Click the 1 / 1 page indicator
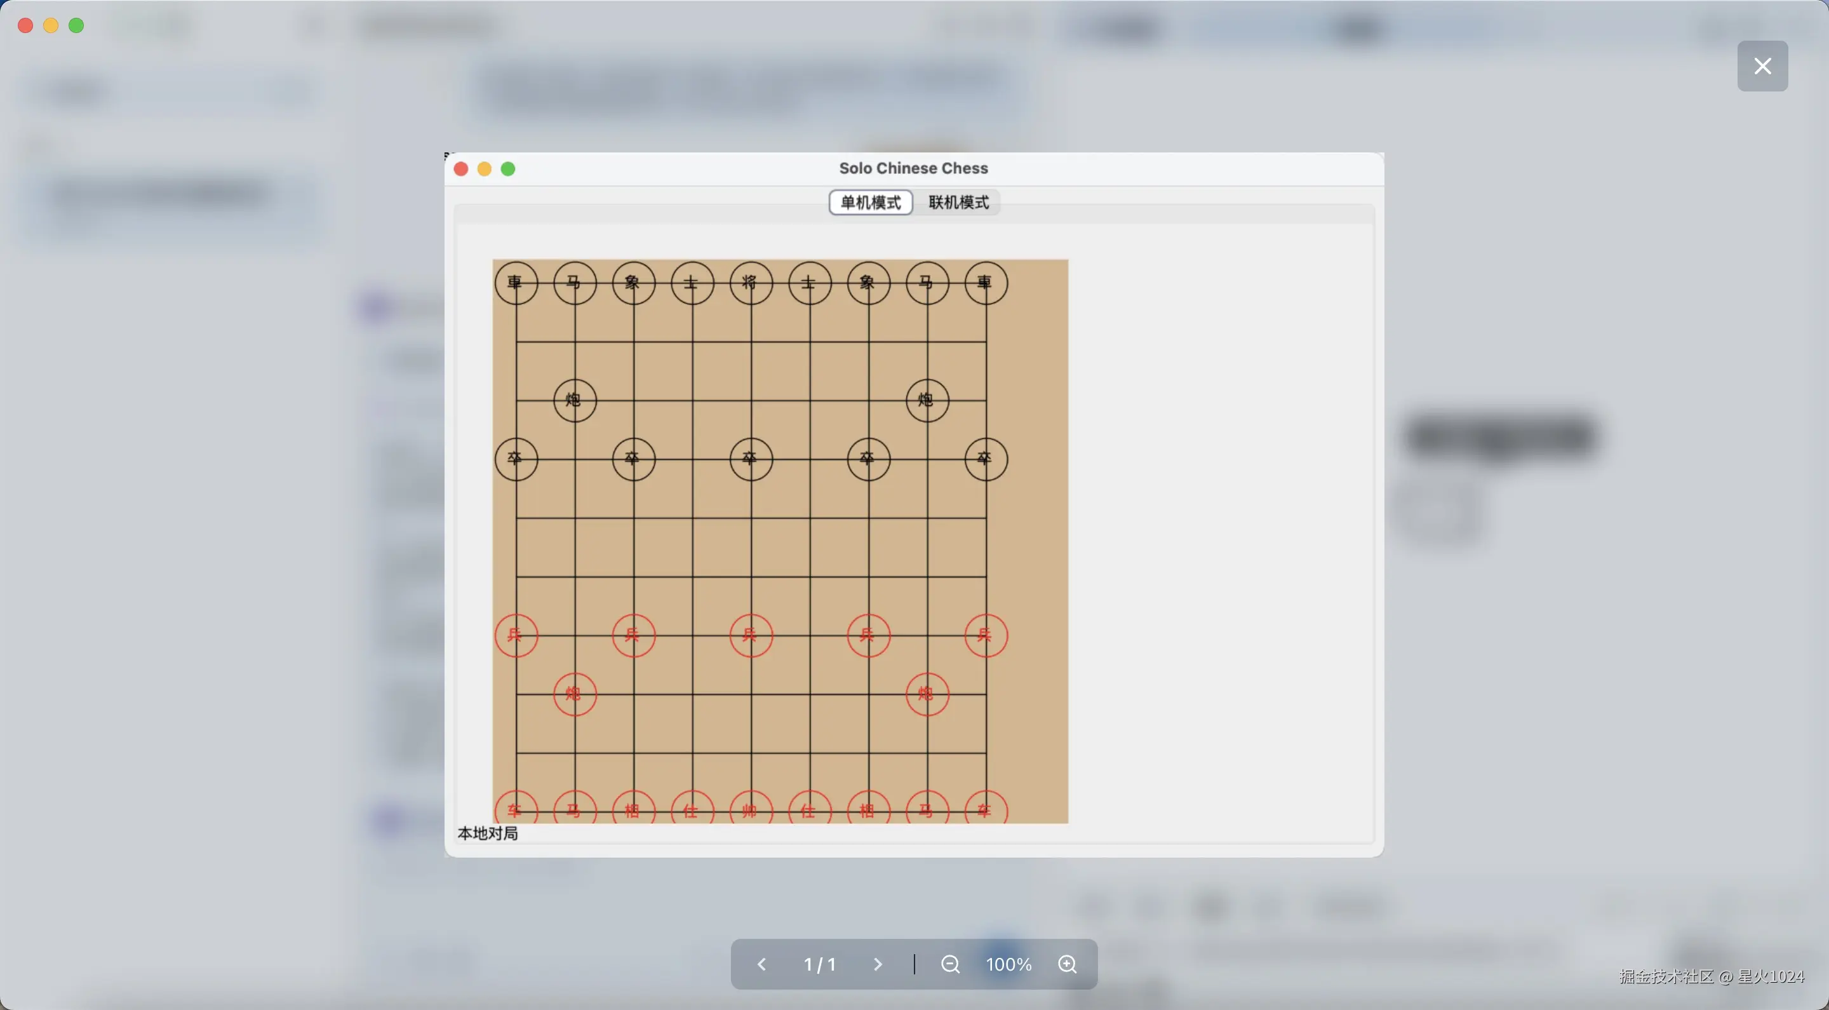This screenshot has height=1010, width=1829. click(x=819, y=964)
